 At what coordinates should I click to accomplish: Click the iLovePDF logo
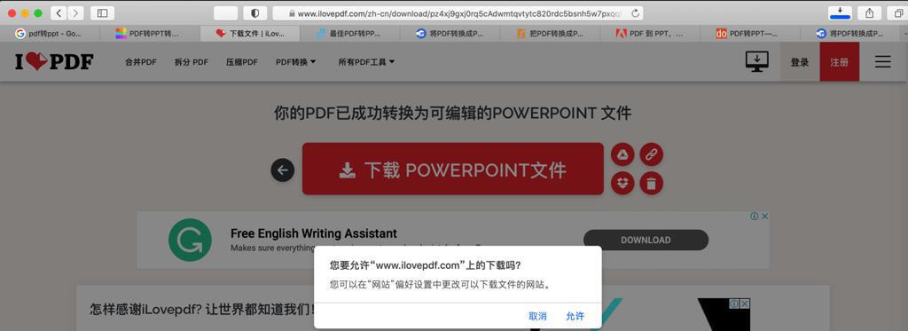coord(54,61)
